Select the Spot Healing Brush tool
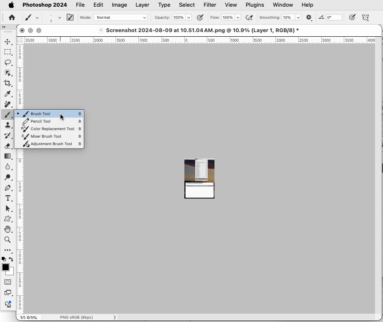The image size is (383, 322). pos(8,104)
